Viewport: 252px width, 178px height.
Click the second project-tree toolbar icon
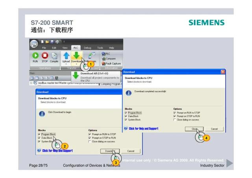[37, 78]
